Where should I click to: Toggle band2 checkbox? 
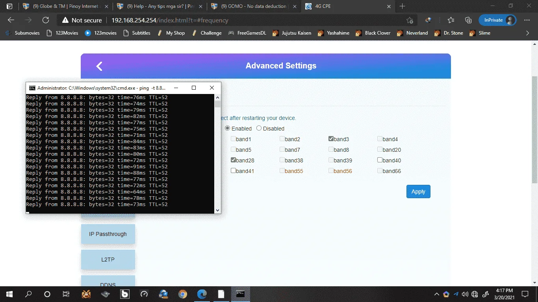(x=282, y=139)
